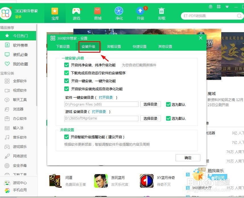Click 登录 link under app title
Viewport: 244px width, 198px height.
point(18,17)
